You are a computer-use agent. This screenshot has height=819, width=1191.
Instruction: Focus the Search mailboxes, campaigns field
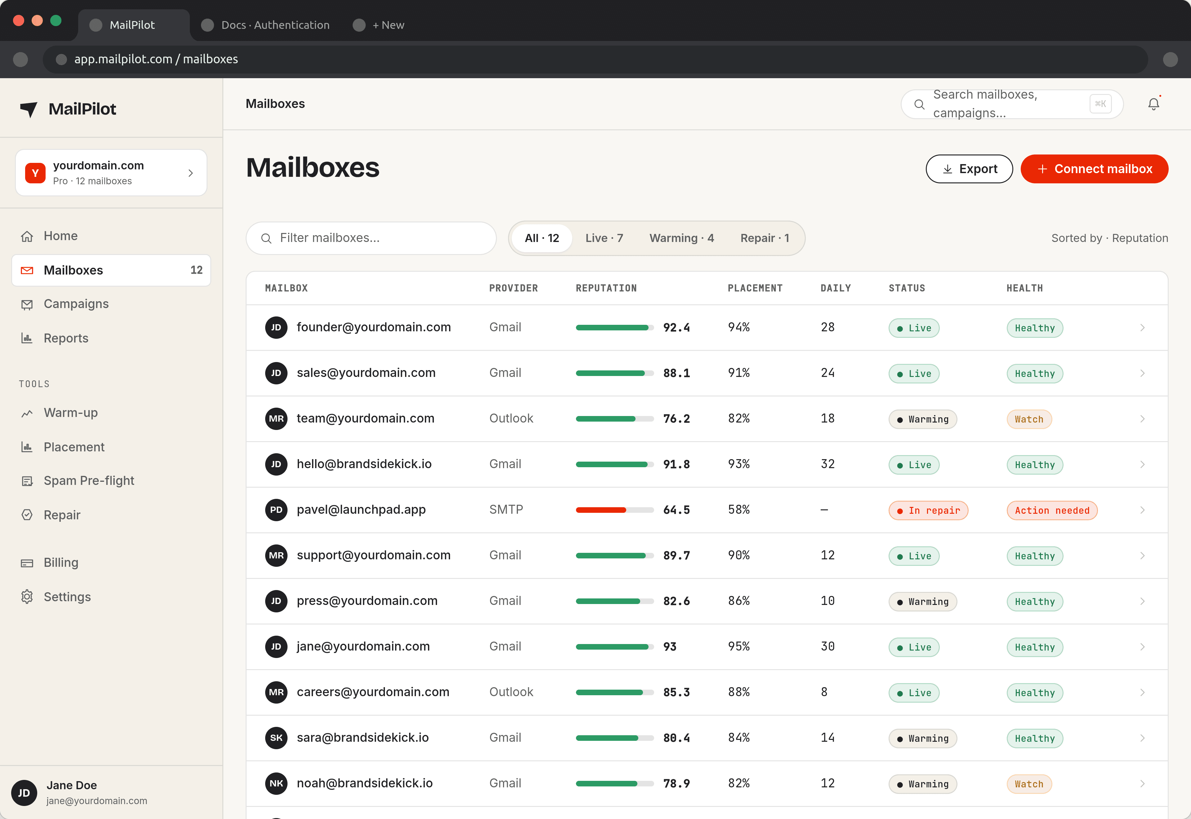(x=1012, y=104)
